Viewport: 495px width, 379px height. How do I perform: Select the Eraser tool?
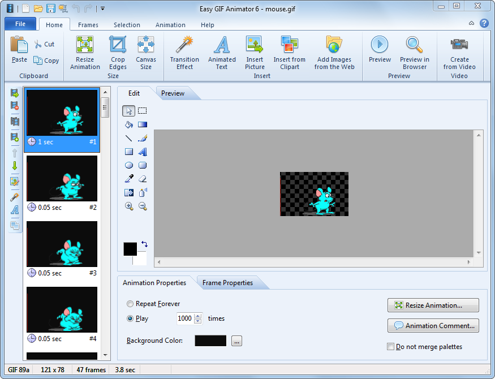pyautogui.click(x=142, y=179)
